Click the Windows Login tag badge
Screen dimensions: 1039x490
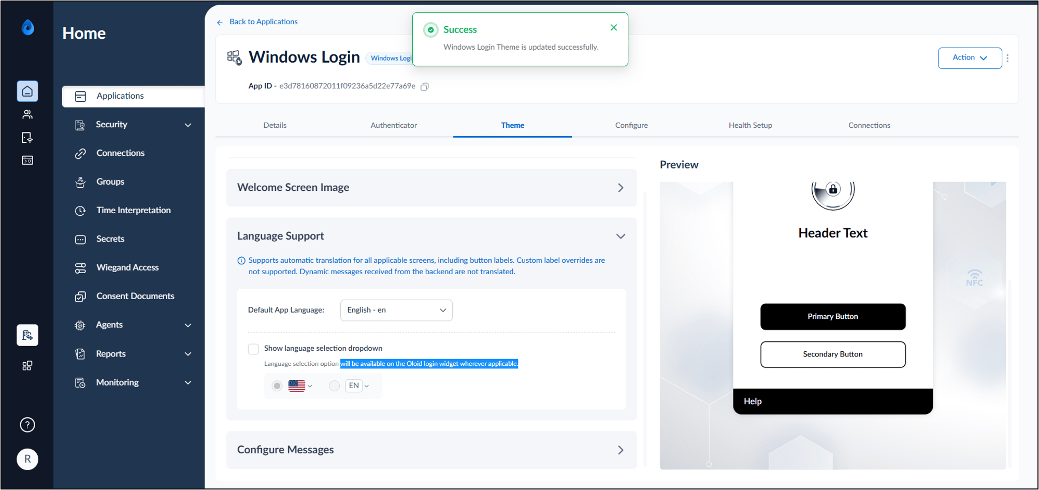tap(389, 58)
